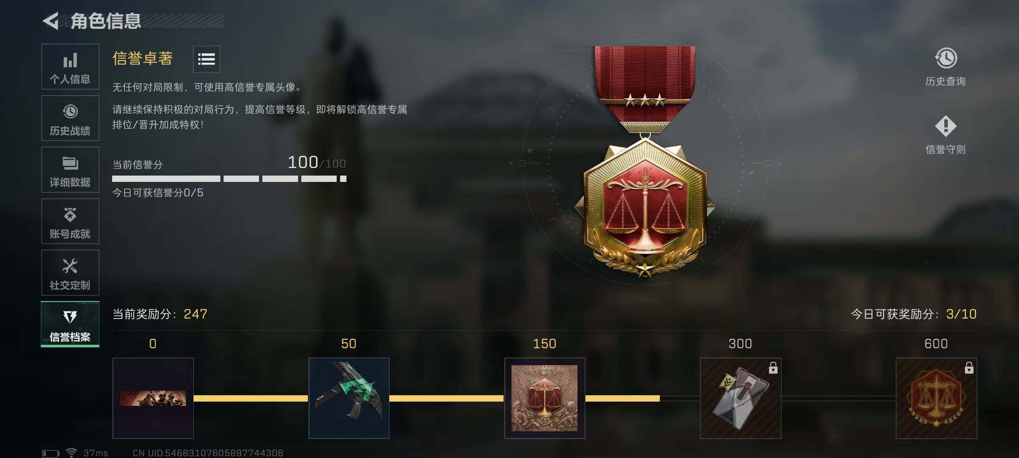Image resolution: width=1019 pixels, height=458 pixels.
Task: Open the 个人信息 tab
Action: [70, 67]
